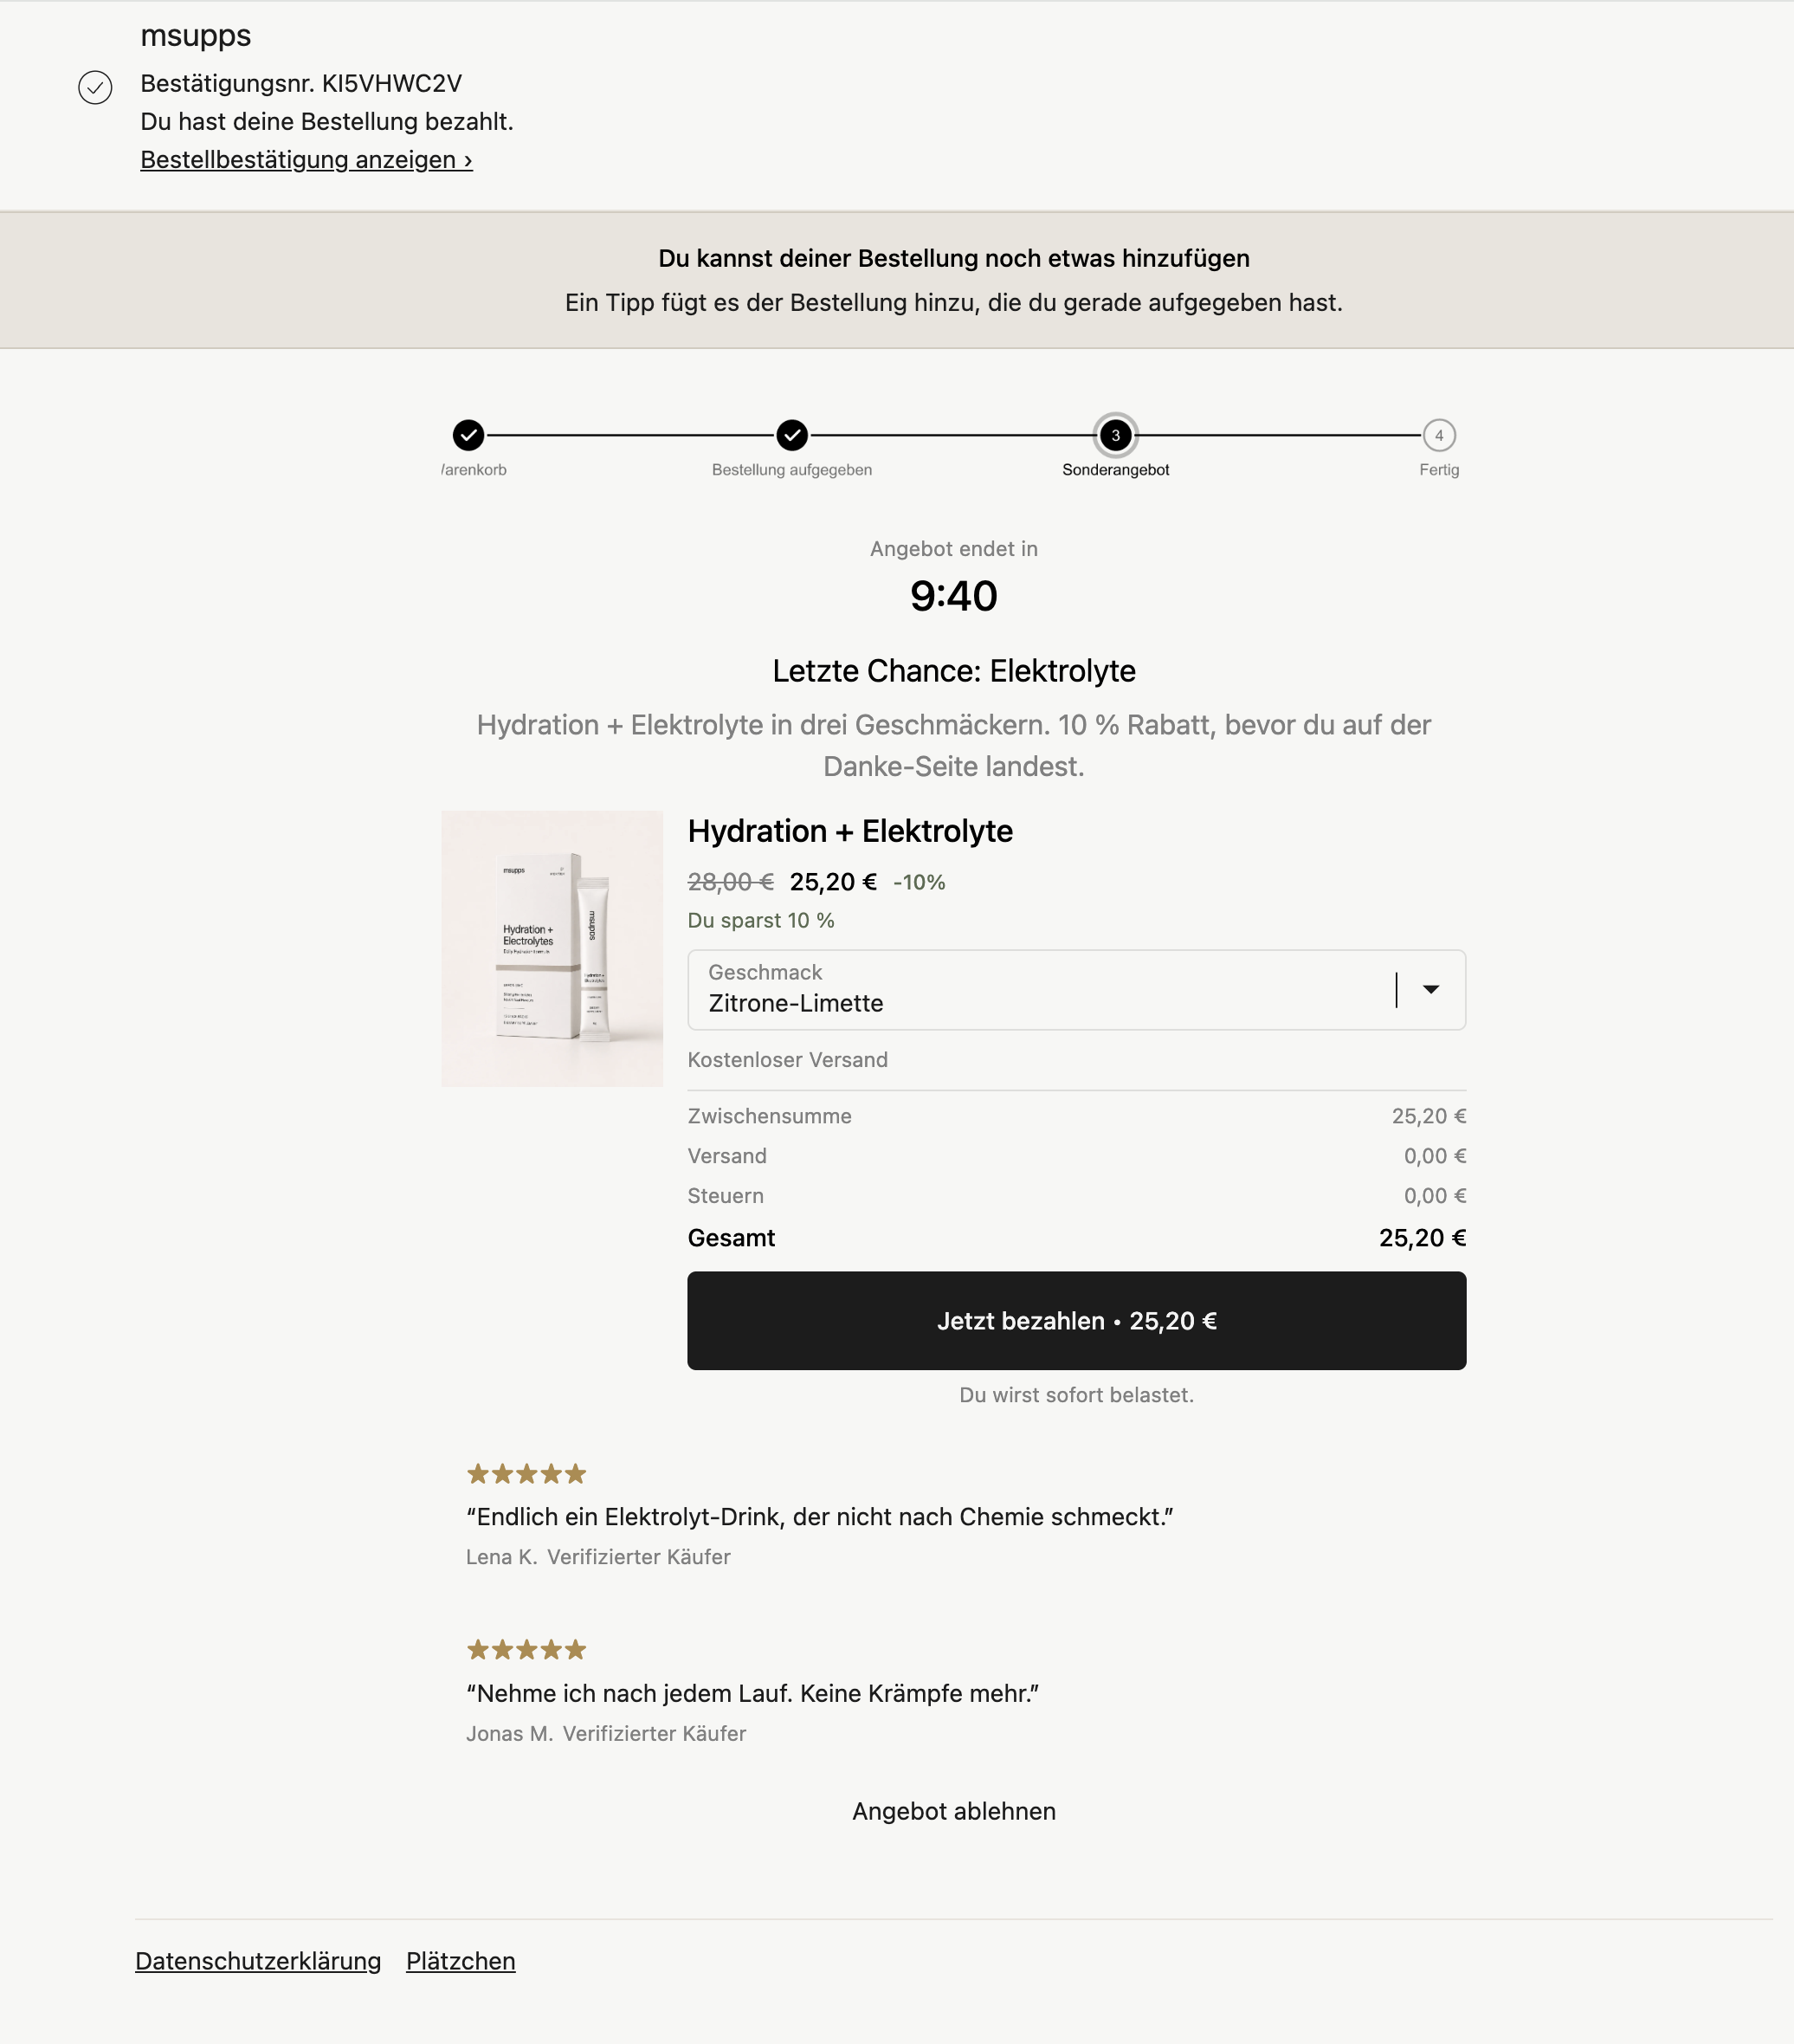
Task: Select the step 3 Sonderangebot circle
Action: click(x=1115, y=435)
